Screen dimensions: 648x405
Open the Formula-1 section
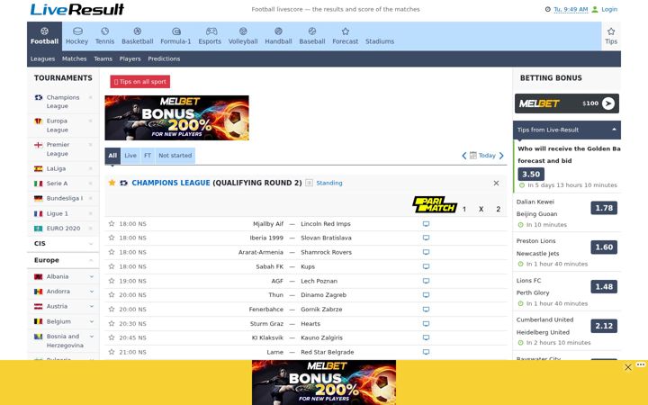pyautogui.click(x=175, y=36)
